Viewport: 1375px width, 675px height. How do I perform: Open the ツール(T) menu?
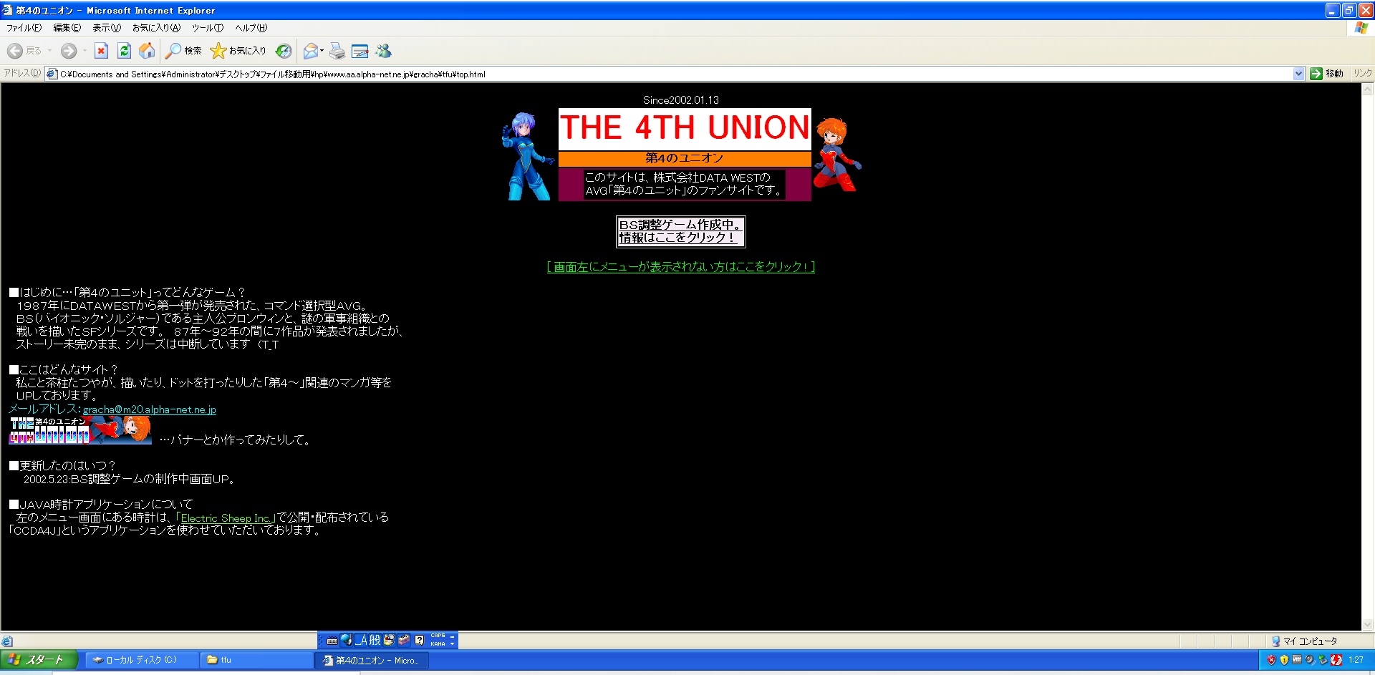(207, 28)
